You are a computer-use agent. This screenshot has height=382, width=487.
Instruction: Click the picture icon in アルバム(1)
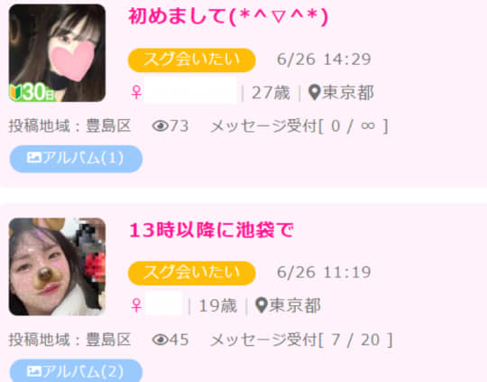(34, 158)
